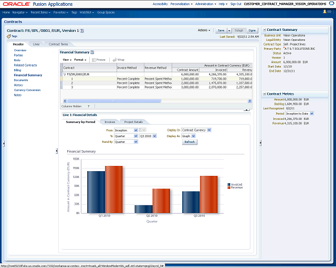Collapse the FS/SPL/0801/EUR tree row
The image size is (336, 268).
[65, 74]
